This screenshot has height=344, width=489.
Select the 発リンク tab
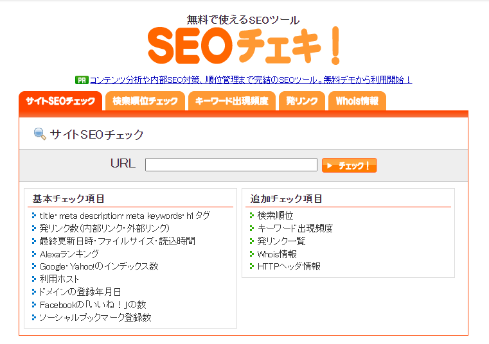click(x=302, y=101)
